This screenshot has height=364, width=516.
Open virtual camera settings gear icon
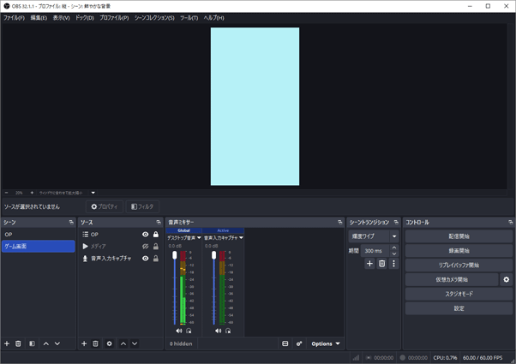coord(506,279)
